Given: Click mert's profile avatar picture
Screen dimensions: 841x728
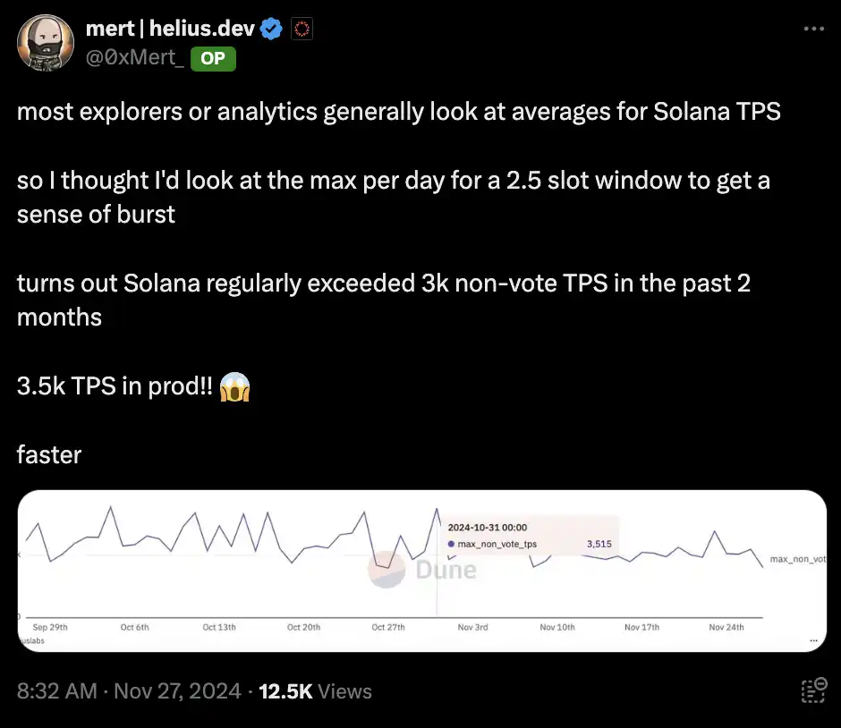Looking at the screenshot, I should pyautogui.click(x=43, y=42).
